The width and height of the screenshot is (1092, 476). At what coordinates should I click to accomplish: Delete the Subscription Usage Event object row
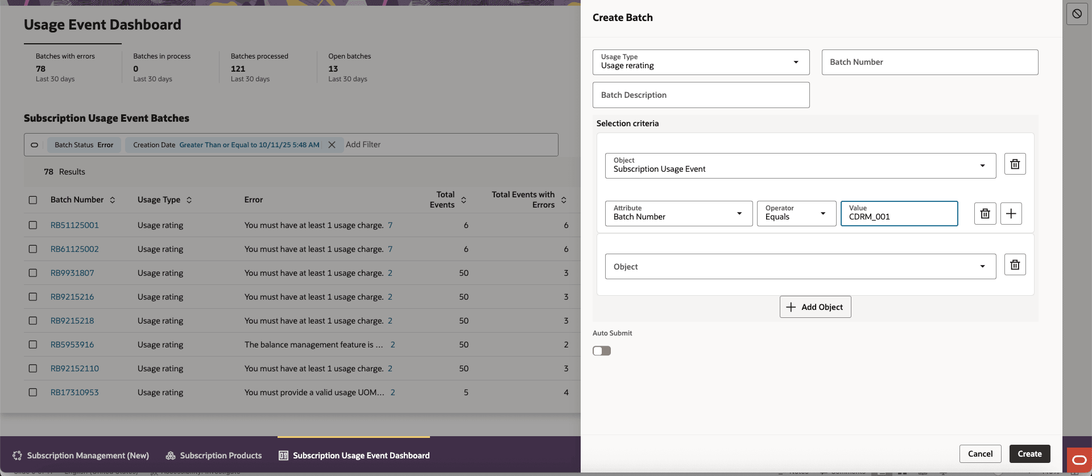[x=1015, y=164]
